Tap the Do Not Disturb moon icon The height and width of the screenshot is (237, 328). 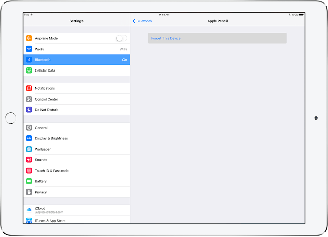29,110
